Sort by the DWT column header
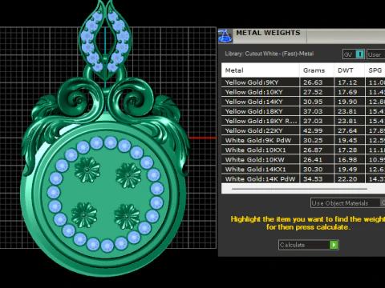Image resolution: width=385 pixels, height=288 pixels. [x=349, y=70]
